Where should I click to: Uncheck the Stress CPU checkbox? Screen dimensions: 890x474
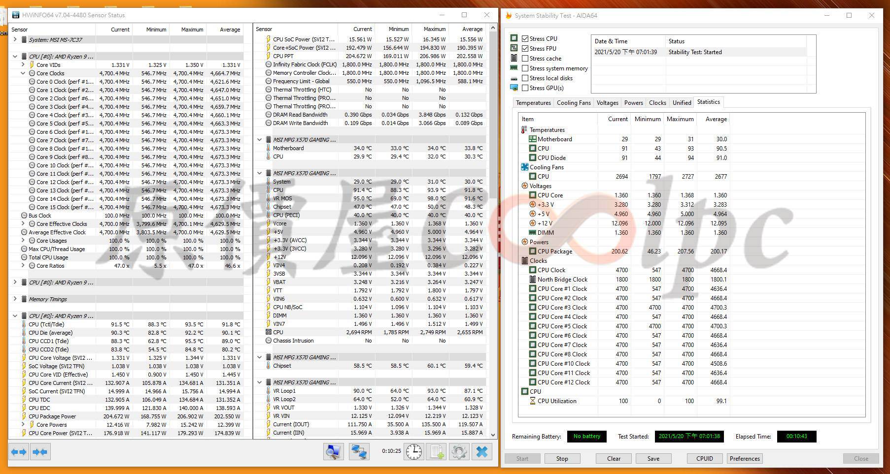[525, 38]
